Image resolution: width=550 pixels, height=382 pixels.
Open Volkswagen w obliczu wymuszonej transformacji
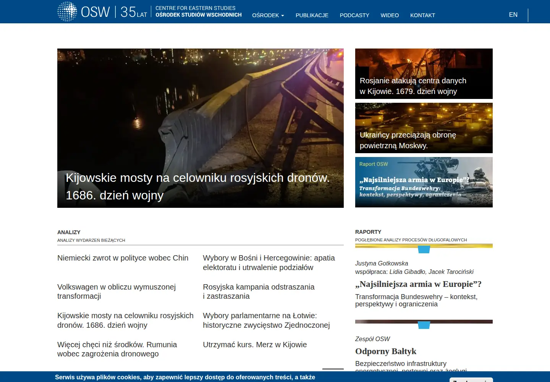tap(116, 291)
